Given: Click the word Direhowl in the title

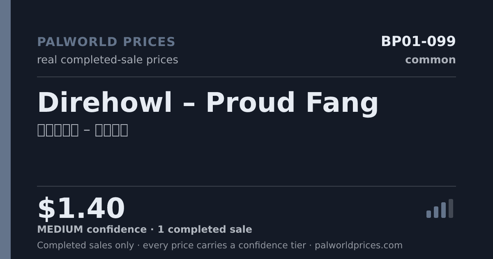Looking at the screenshot, I should [x=105, y=103].
